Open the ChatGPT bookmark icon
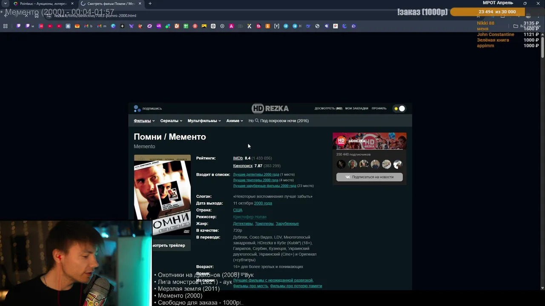The image size is (545, 306). 213,26
